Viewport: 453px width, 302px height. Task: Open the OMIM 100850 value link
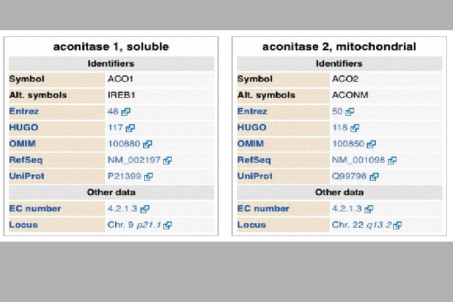tap(348, 144)
